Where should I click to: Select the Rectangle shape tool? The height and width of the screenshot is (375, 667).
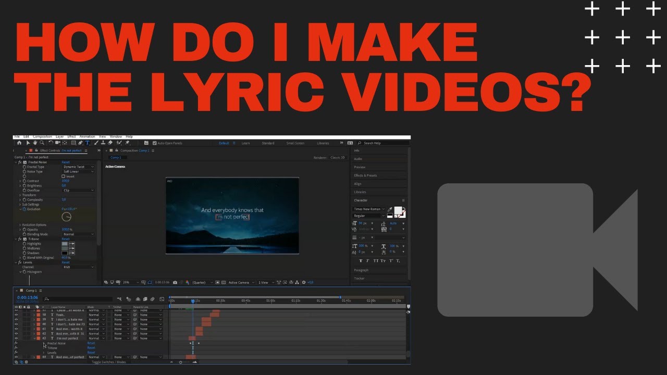73,143
